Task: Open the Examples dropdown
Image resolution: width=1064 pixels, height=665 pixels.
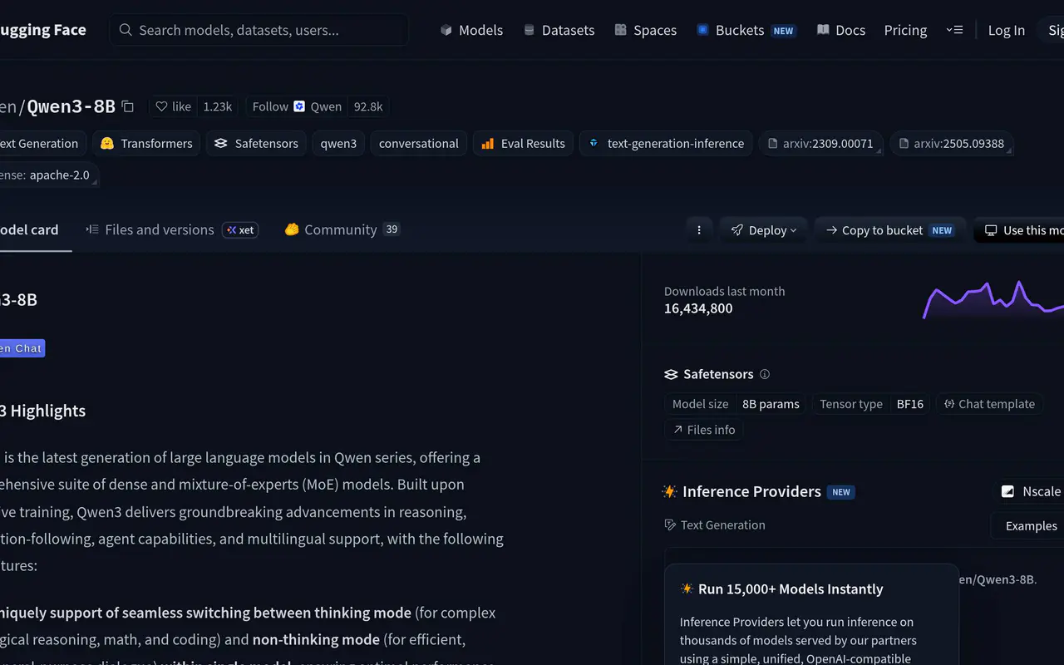Action: point(1029,525)
